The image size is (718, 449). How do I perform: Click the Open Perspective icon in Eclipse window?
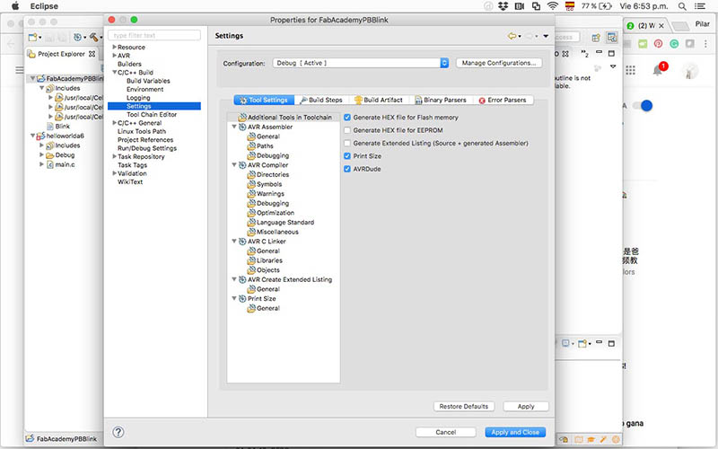pos(596,37)
